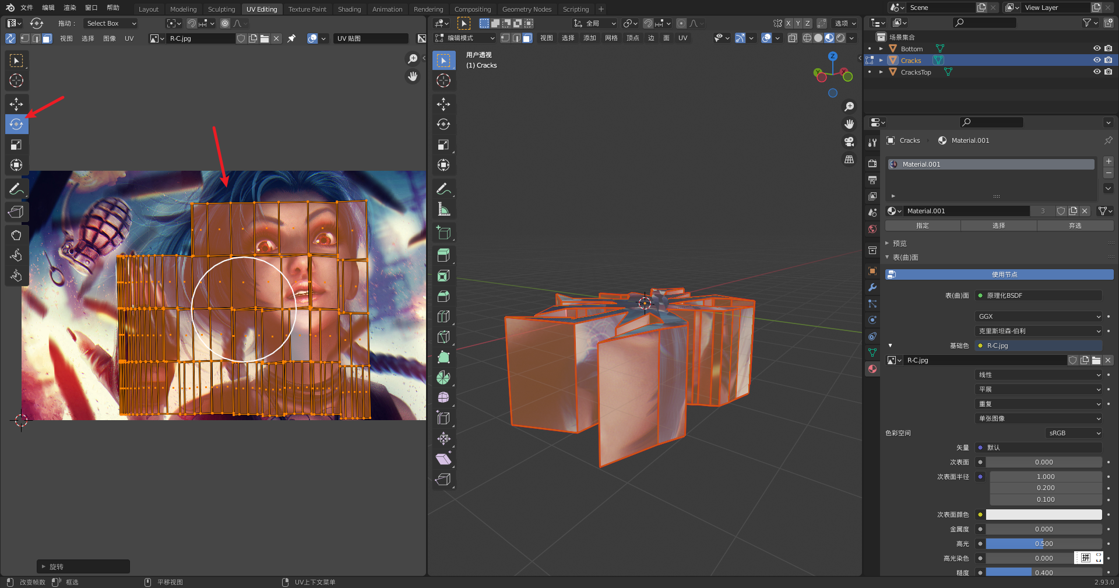The image size is (1119, 588).
Task: Click the Deselect (弃选) material button
Action: point(1075,226)
